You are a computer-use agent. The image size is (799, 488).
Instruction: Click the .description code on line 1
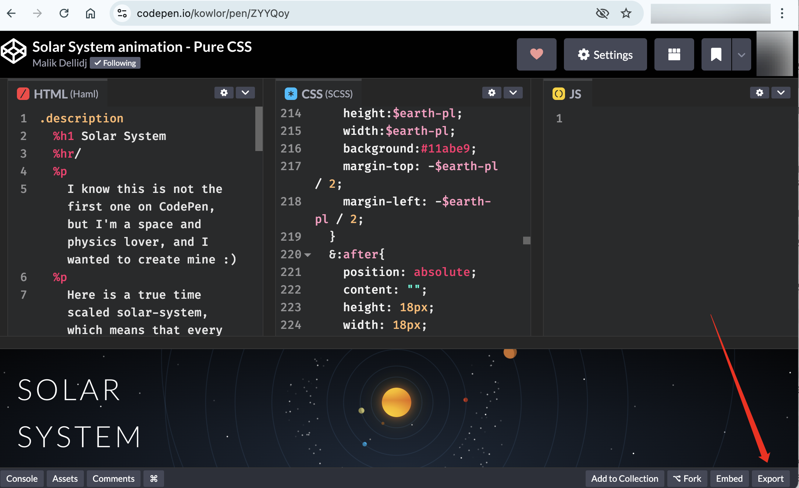tap(81, 118)
